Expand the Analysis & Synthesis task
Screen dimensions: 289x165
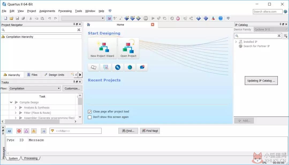(16, 108)
